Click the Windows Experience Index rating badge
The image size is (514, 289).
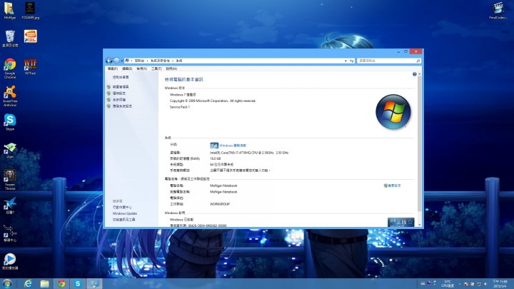pos(213,145)
